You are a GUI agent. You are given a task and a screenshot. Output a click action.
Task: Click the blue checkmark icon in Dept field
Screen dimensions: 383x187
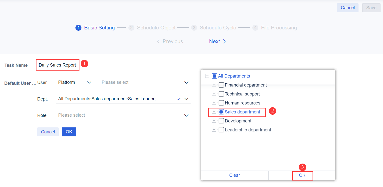coord(179,99)
